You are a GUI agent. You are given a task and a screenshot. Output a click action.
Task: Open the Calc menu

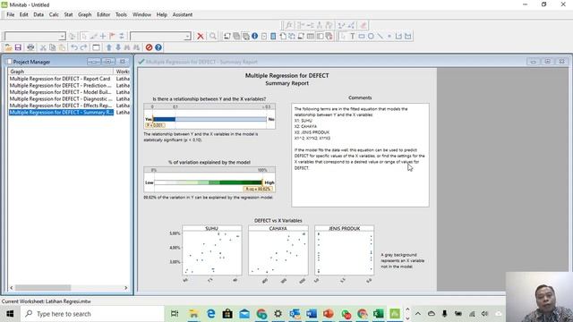pyautogui.click(x=54, y=14)
